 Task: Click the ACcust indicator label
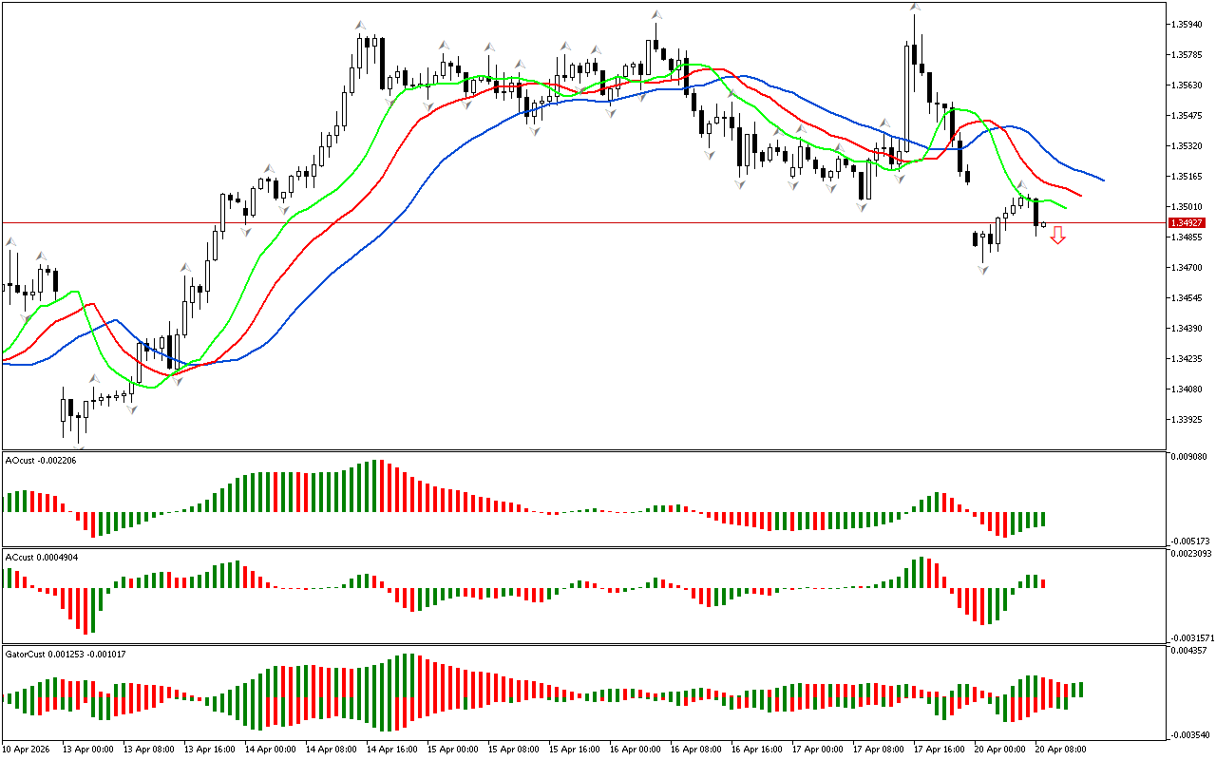pyautogui.click(x=42, y=557)
